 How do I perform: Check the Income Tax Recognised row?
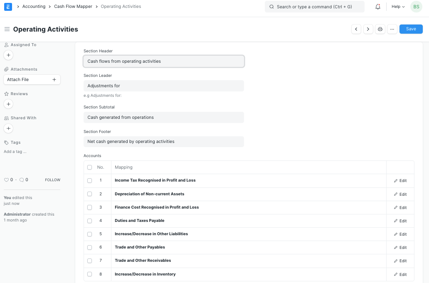pyautogui.click(x=90, y=180)
